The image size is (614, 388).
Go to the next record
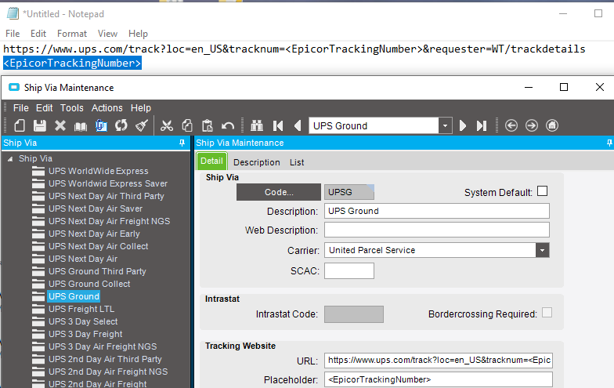(x=462, y=125)
